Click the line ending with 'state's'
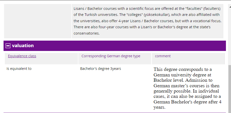 point(142,27)
